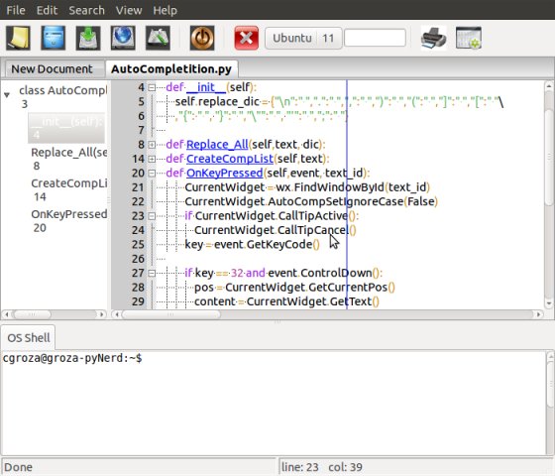
Task: Select OnKeyPressed in the class tree
Action: click(68, 220)
